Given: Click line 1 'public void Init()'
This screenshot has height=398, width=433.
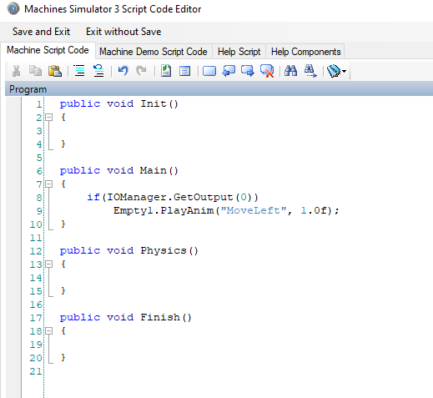Looking at the screenshot, I should (x=119, y=104).
